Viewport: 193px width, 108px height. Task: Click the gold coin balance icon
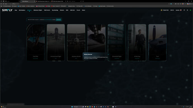click(x=161, y=10)
